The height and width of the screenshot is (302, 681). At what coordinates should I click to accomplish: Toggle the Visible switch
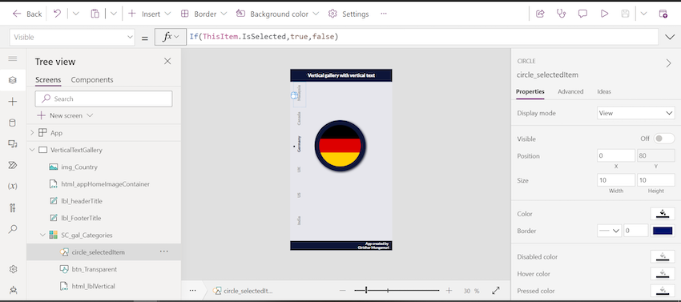click(x=664, y=139)
